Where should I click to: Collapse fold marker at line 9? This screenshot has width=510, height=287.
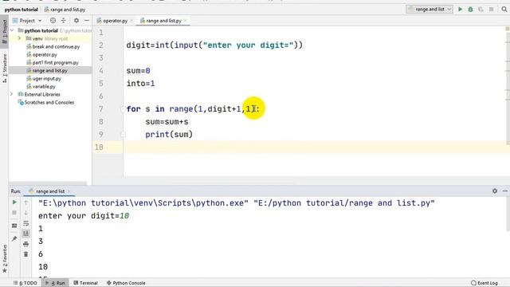[124, 135]
